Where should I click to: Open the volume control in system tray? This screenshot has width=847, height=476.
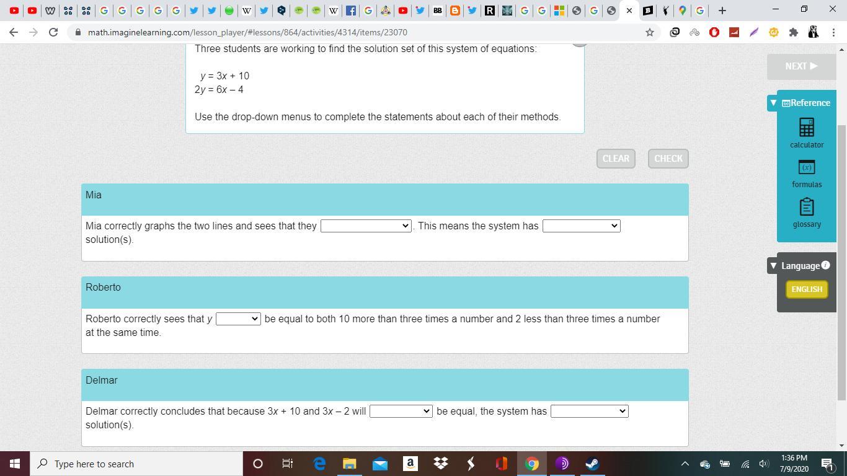pyautogui.click(x=764, y=464)
